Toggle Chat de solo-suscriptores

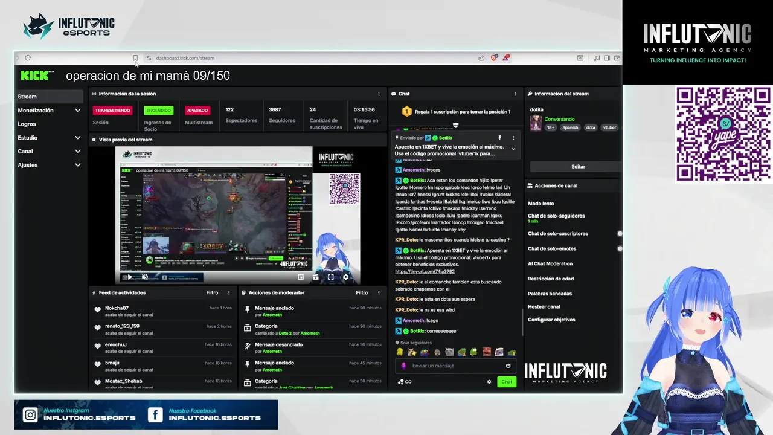point(619,233)
